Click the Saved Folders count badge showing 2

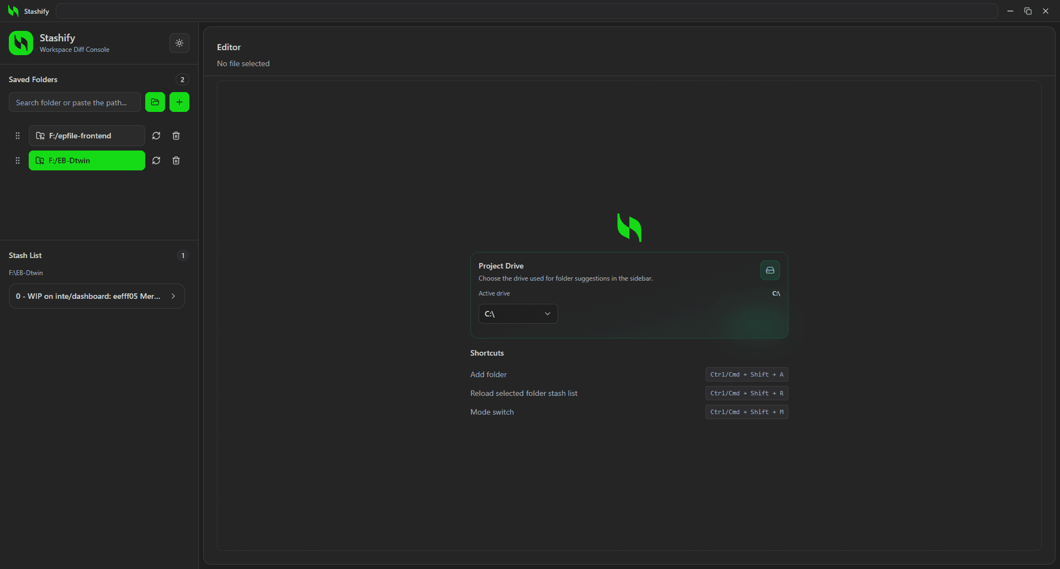182,79
